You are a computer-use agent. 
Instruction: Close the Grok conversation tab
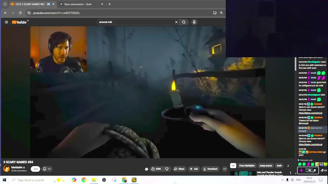click(x=102, y=4)
